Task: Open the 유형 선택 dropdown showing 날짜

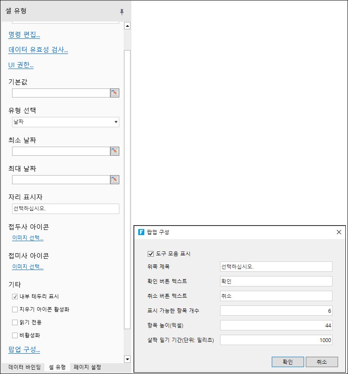Action: [x=65, y=122]
